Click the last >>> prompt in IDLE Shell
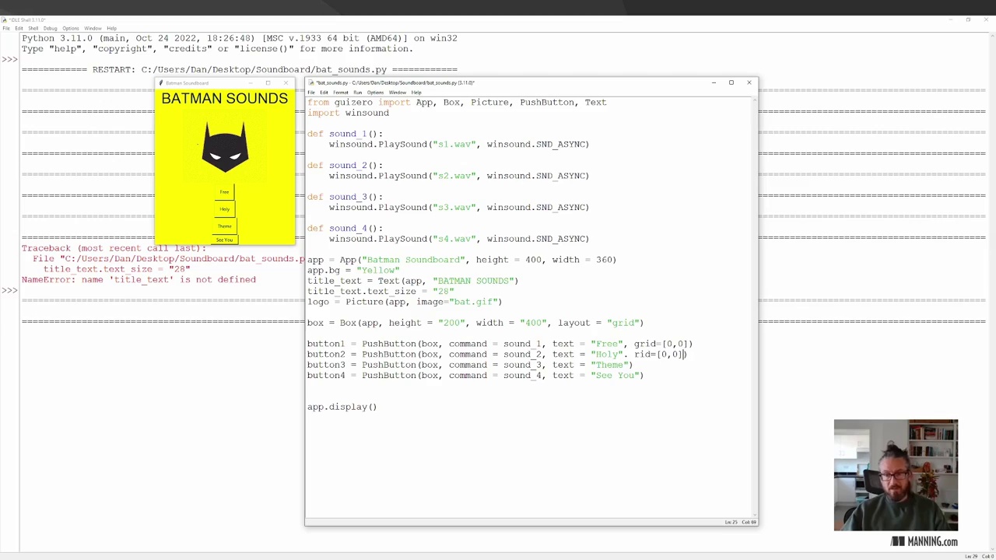996x560 pixels. [9, 290]
